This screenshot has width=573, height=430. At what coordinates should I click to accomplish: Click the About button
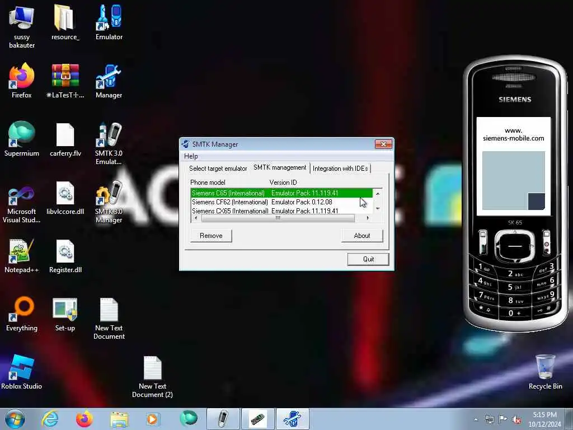tap(362, 236)
